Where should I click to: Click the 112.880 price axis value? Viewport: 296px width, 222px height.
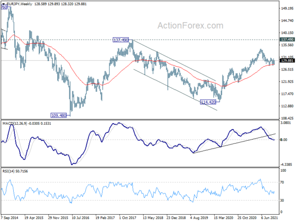tap(287, 106)
